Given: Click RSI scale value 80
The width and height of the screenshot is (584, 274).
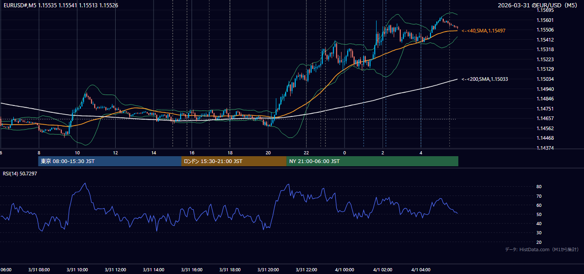Looking at the screenshot, I should click(539, 187).
